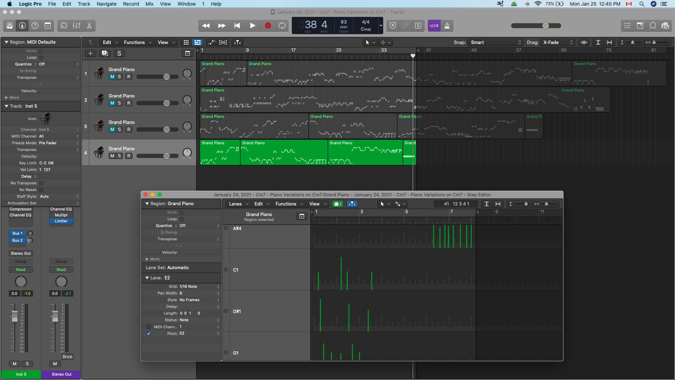This screenshot has width=675, height=380.
Task: Open Editors with scissors icon
Action: 89,26
